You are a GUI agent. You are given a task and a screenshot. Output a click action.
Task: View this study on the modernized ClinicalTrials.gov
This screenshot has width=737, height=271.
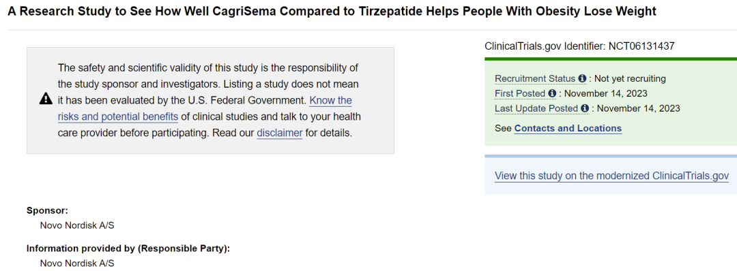pos(611,176)
